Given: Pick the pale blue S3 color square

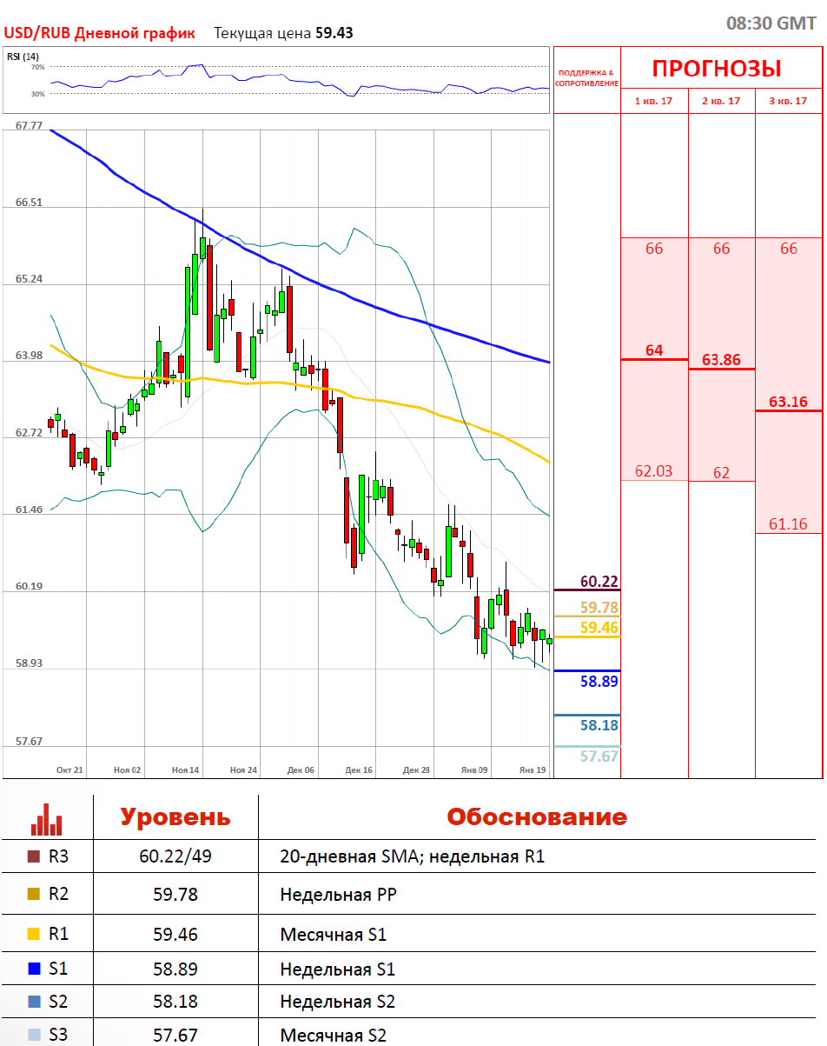Looking at the screenshot, I should tap(34, 1036).
